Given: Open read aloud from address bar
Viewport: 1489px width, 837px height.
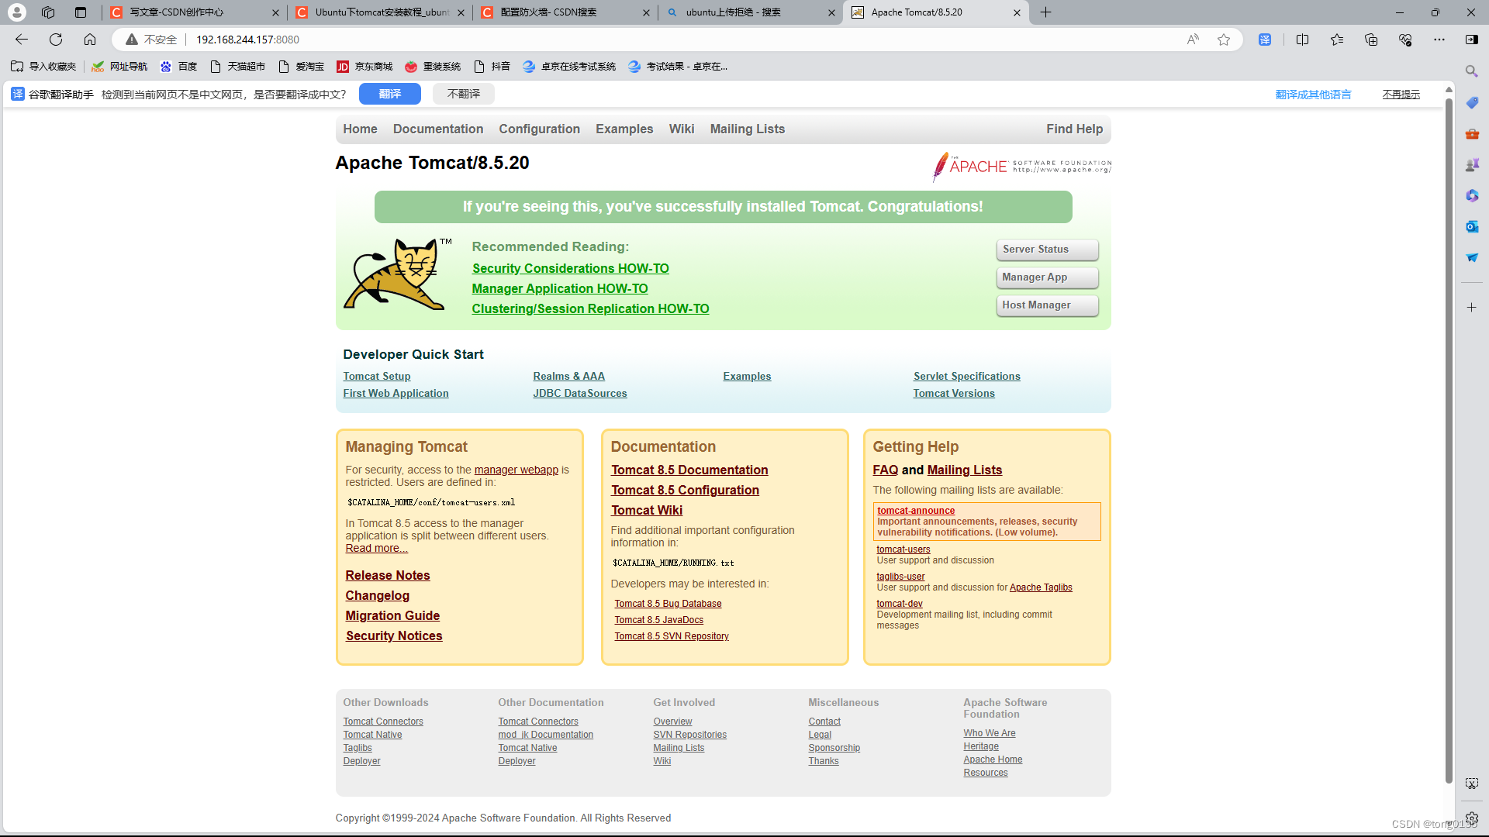Looking at the screenshot, I should coord(1193,40).
